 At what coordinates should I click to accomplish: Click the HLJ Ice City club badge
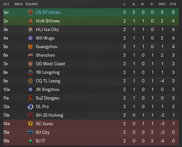30,30
